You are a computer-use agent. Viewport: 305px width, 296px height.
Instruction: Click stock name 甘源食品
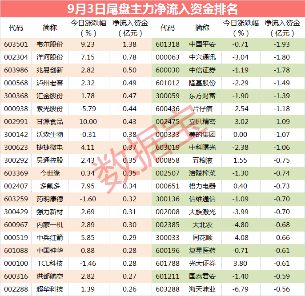[50, 121]
